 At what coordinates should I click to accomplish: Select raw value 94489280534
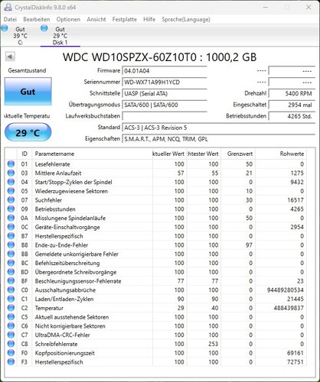point(286,290)
